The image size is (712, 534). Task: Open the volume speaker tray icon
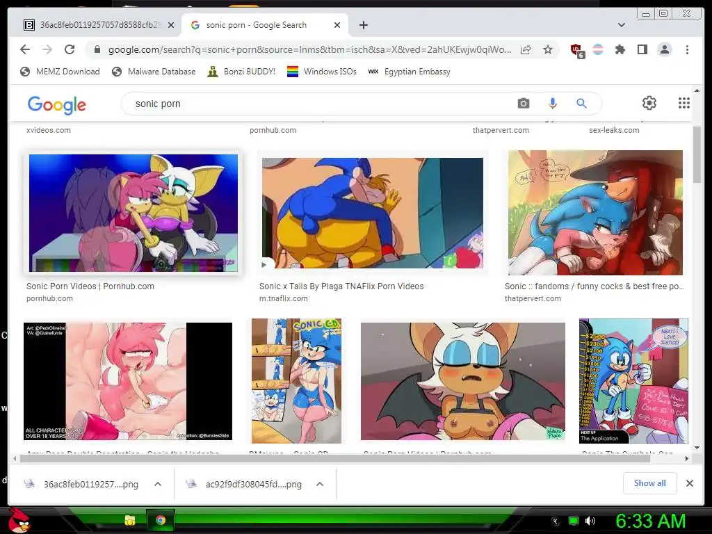(x=590, y=521)
